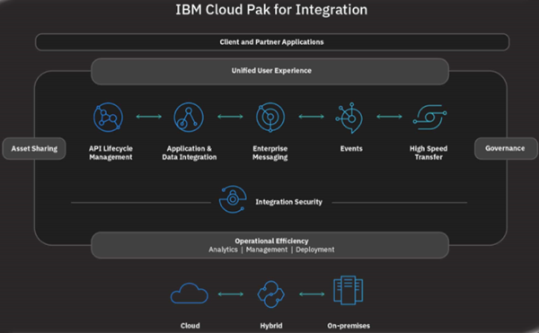Click the High Speed Transfer icon

pyautogui.click(x=429, y=117)
